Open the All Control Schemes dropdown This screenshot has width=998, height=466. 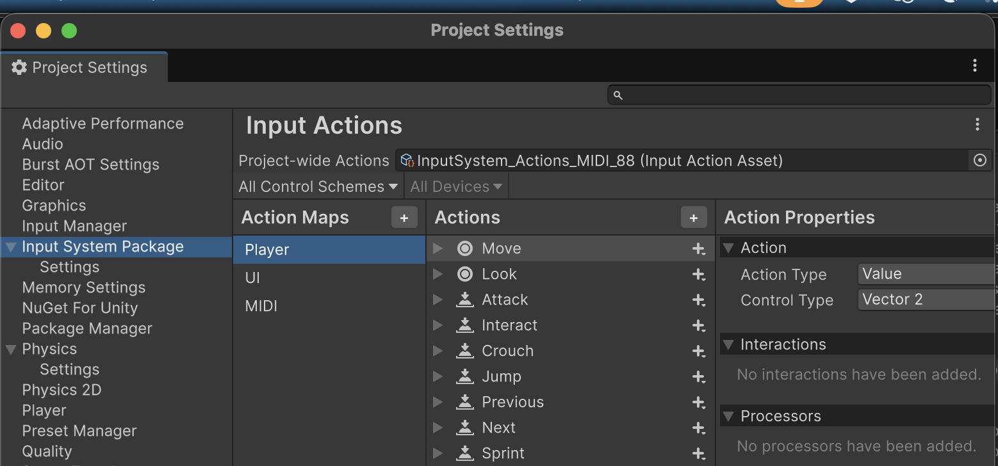(x=316, y=186)
